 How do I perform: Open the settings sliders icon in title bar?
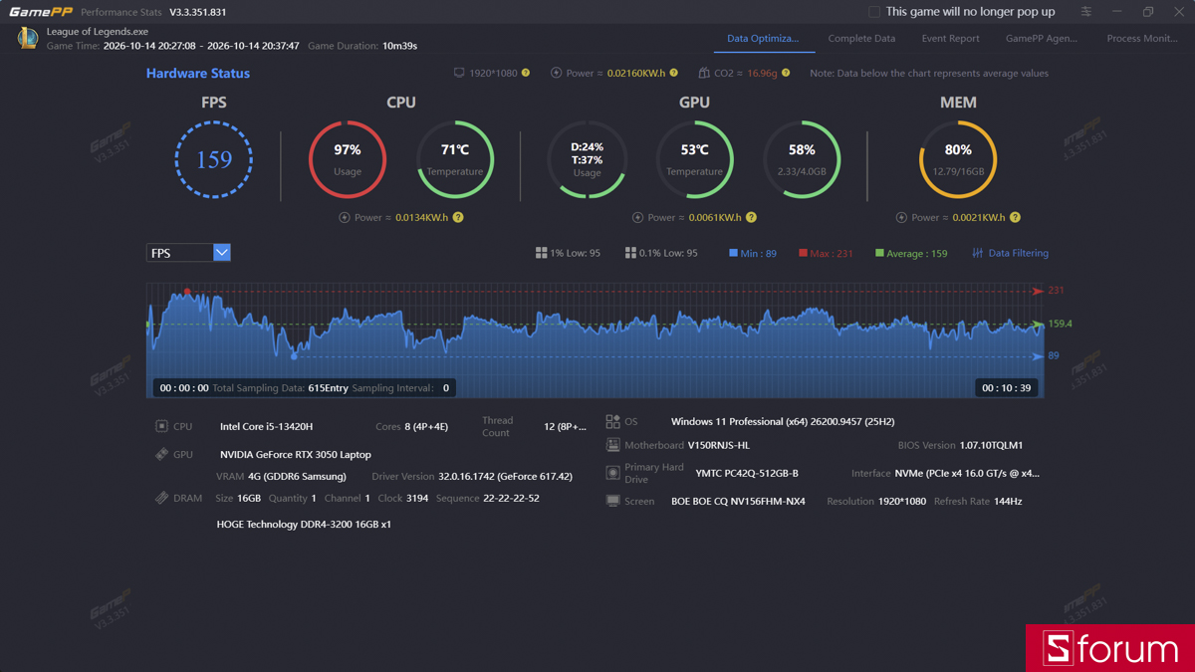click(1086, 12)
